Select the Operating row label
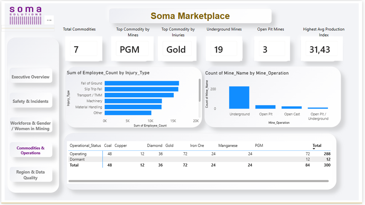The height and width of the screenshot is (205, 365). click(78, 154)
